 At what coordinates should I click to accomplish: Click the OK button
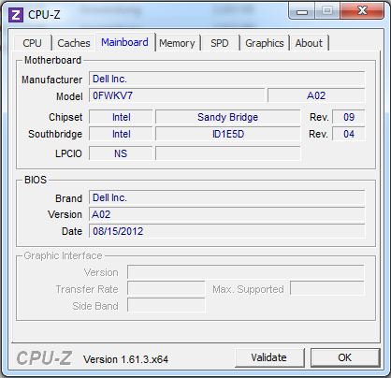click(x=345, y=357)
